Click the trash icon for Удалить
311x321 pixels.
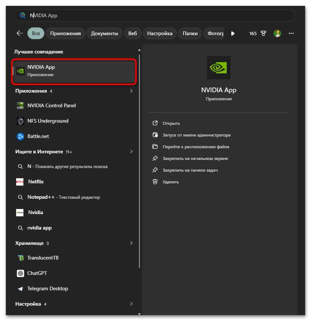coord(155,182)
